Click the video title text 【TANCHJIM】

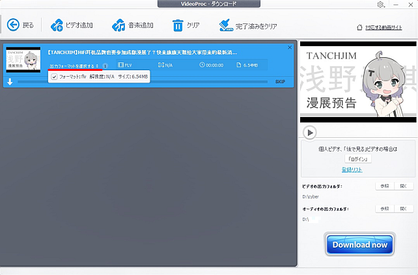pos(142,53)
